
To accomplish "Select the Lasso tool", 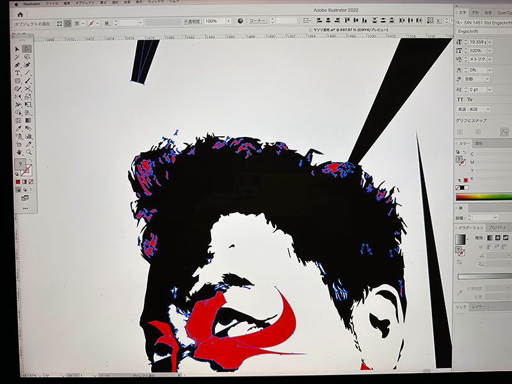I will (x=28, y=57).
